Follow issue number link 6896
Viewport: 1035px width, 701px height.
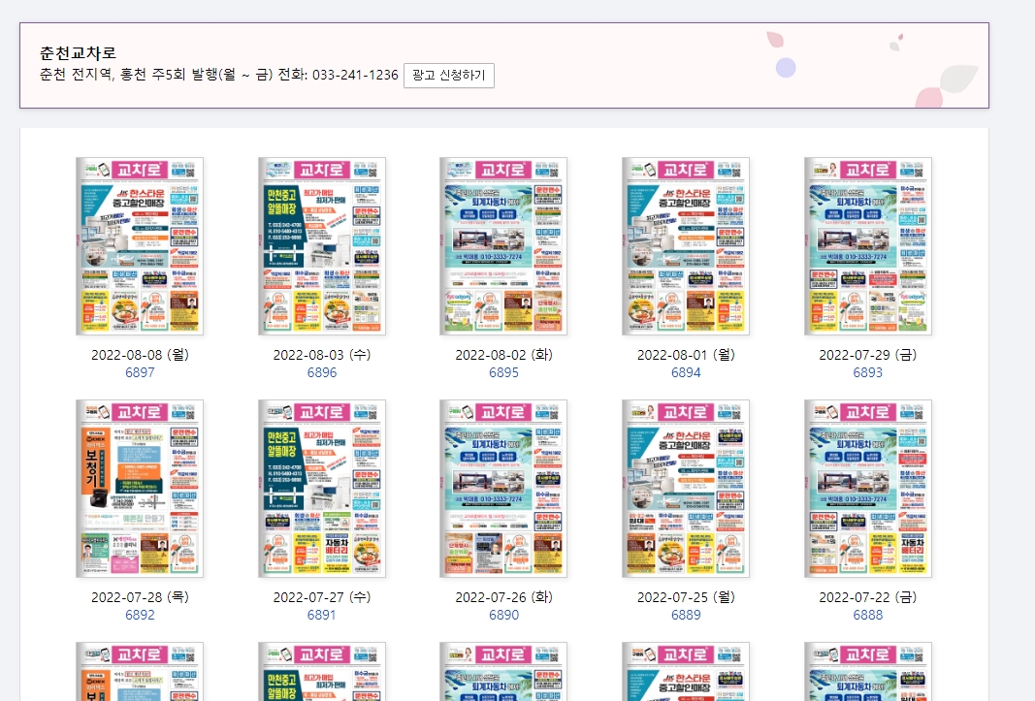322,372
